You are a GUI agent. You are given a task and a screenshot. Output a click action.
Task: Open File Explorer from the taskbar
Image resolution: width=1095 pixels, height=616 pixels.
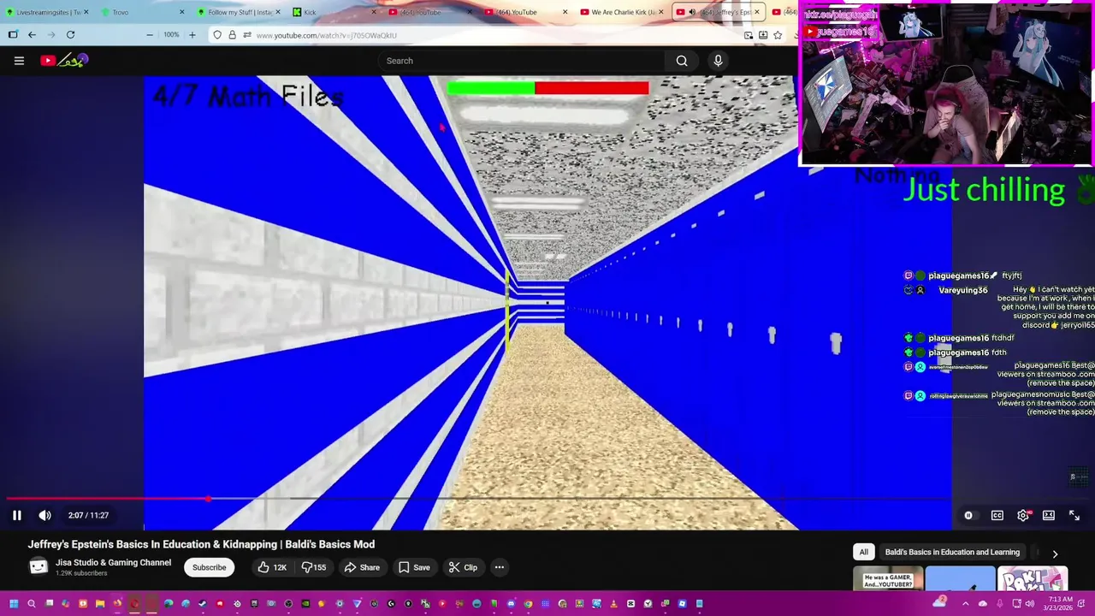[100, 604]
